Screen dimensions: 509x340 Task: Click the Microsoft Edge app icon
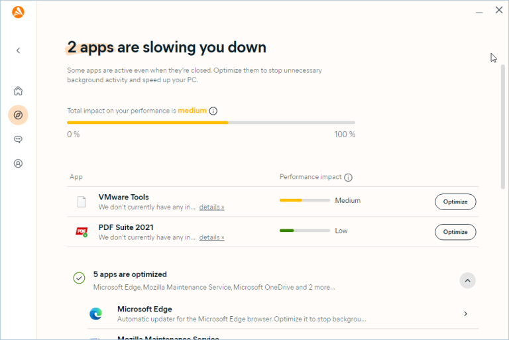(95, 313)
